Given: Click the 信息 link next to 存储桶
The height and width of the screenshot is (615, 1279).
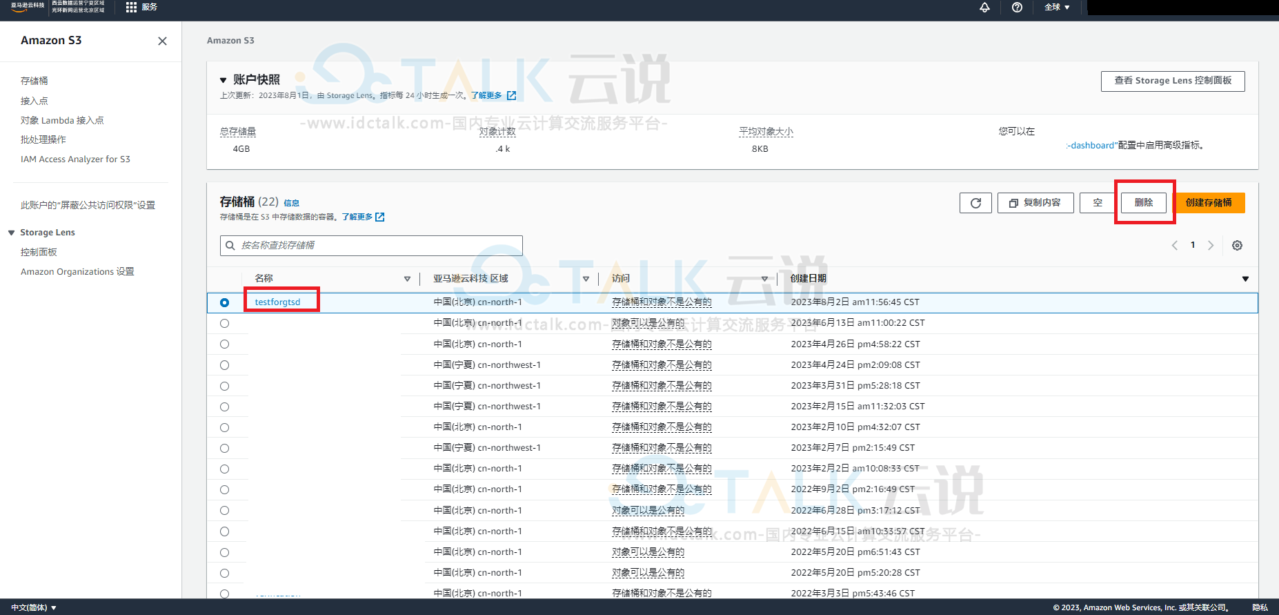Looking at the screenshot, I should point(292,203).
